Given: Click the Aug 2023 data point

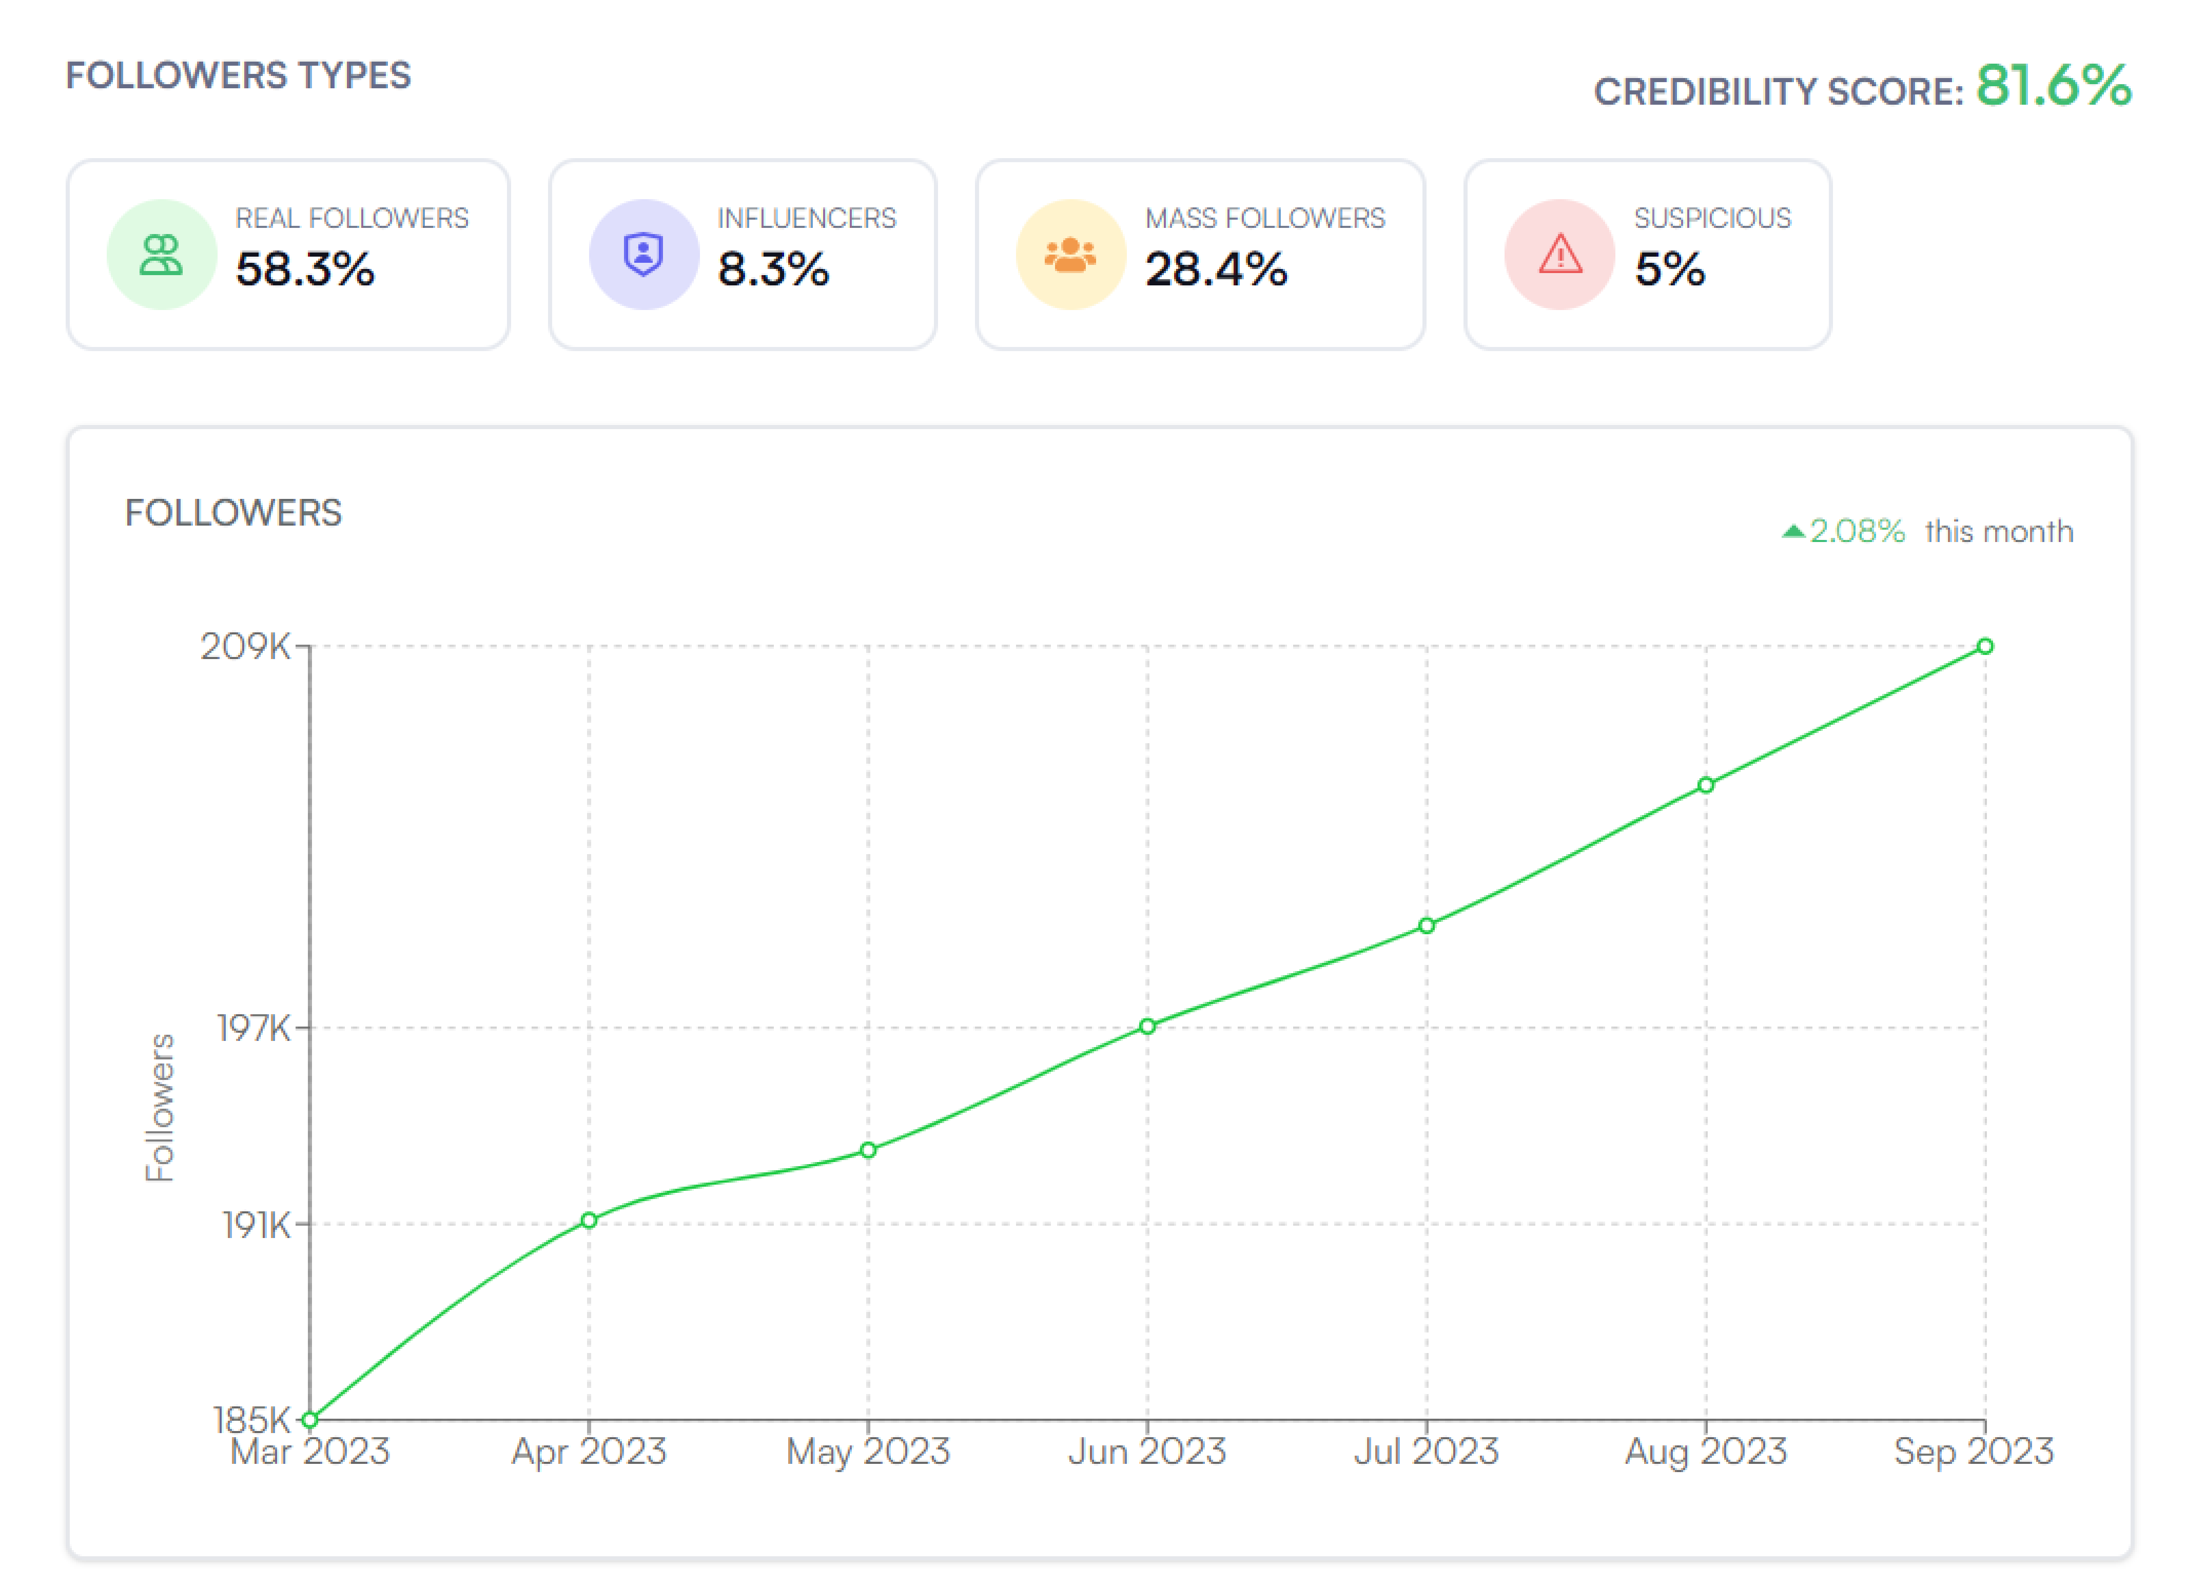Looking at the screenshot, I should pos(1706,785).
